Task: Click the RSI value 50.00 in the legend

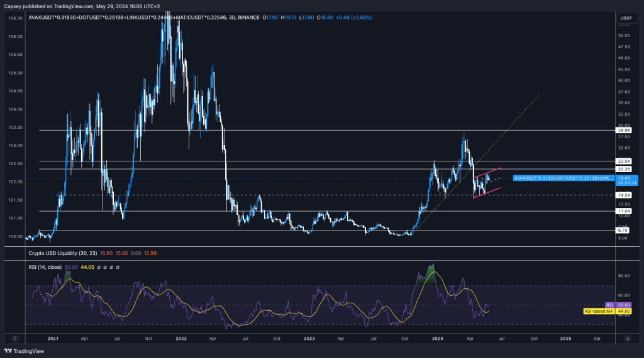Action: [71, 268]
